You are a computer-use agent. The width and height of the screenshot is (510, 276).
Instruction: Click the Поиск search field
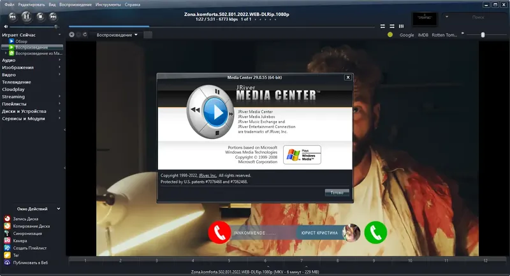(478, 17)
